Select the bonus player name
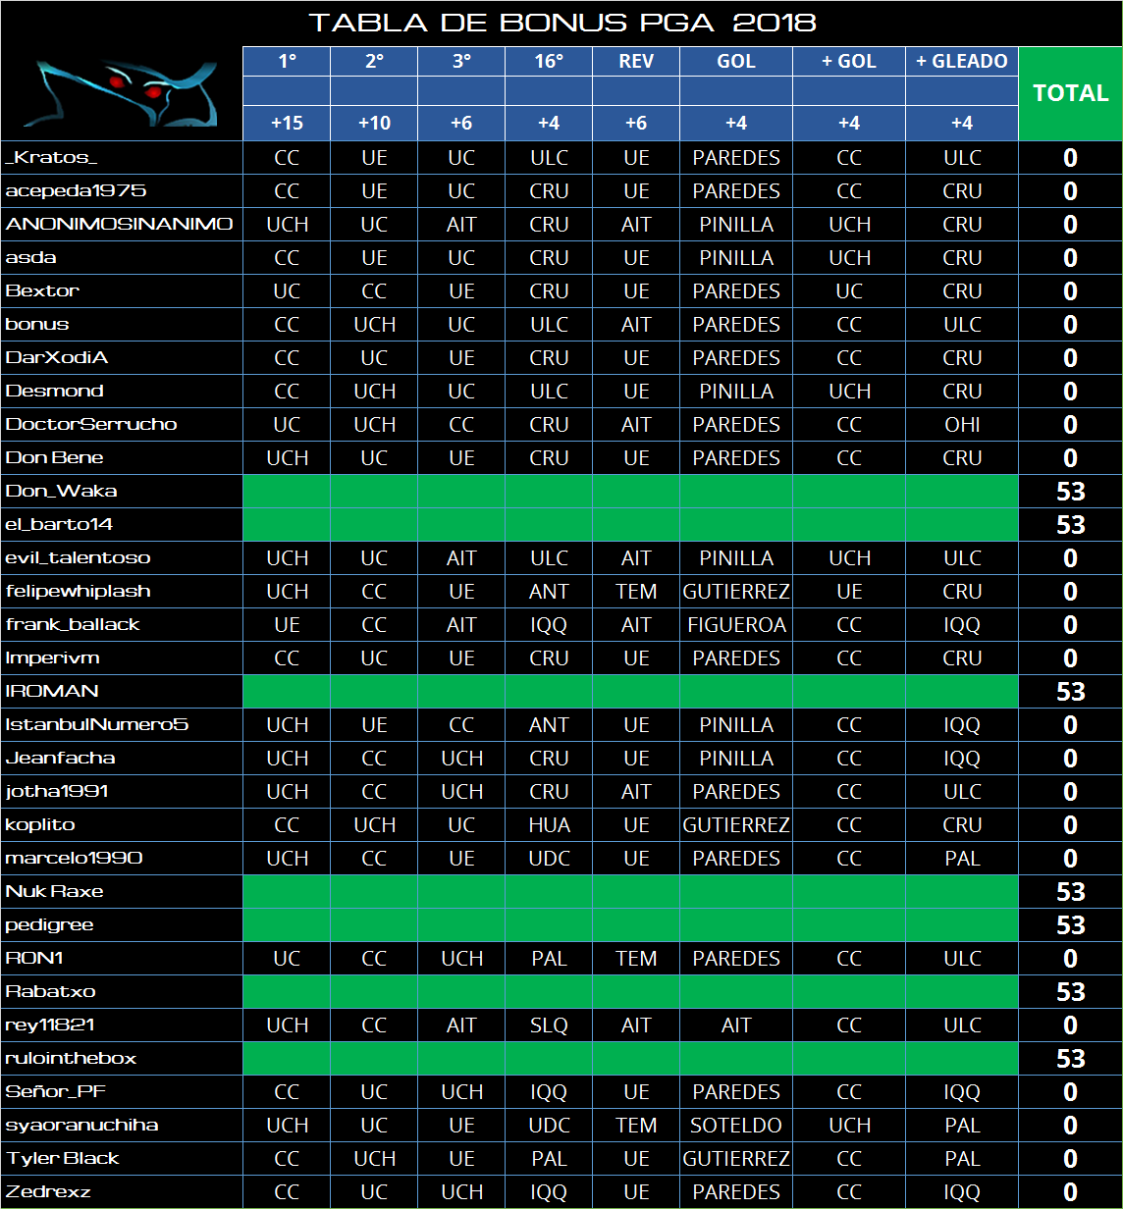Image resolution: width=1123 pixels, height=1209 pixels. [x=37, y=325]
